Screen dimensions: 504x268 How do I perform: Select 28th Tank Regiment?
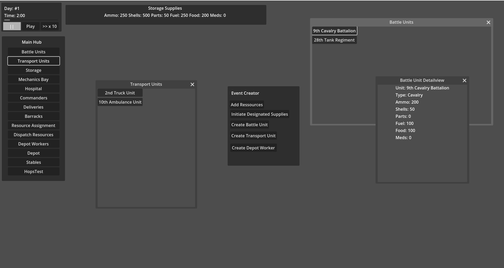pyautogui.click(x=334, y=40)
